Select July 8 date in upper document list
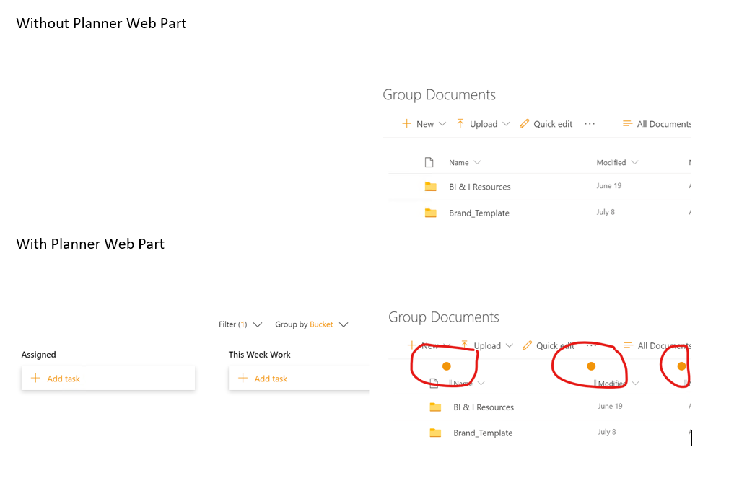This screenshot has width=734, height=478. point(606,212)
